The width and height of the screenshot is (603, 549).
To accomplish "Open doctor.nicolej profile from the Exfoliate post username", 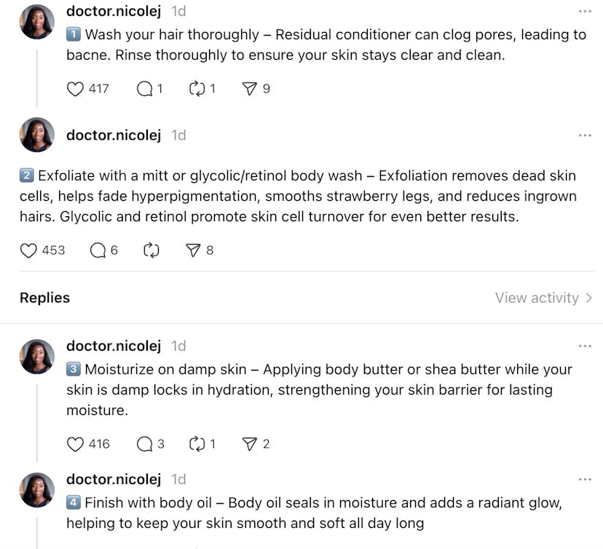I will (114, 135).
